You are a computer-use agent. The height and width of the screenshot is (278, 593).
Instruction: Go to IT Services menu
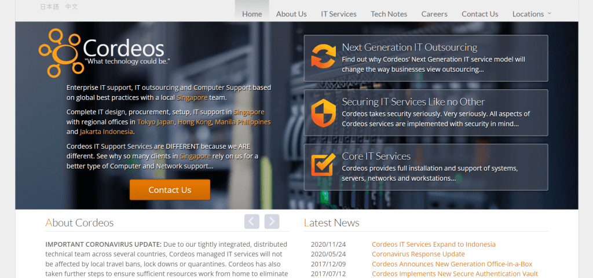tap(339, 14)
